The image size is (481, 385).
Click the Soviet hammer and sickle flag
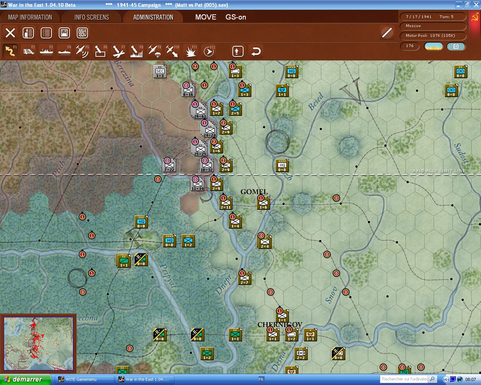coord(474,18)
